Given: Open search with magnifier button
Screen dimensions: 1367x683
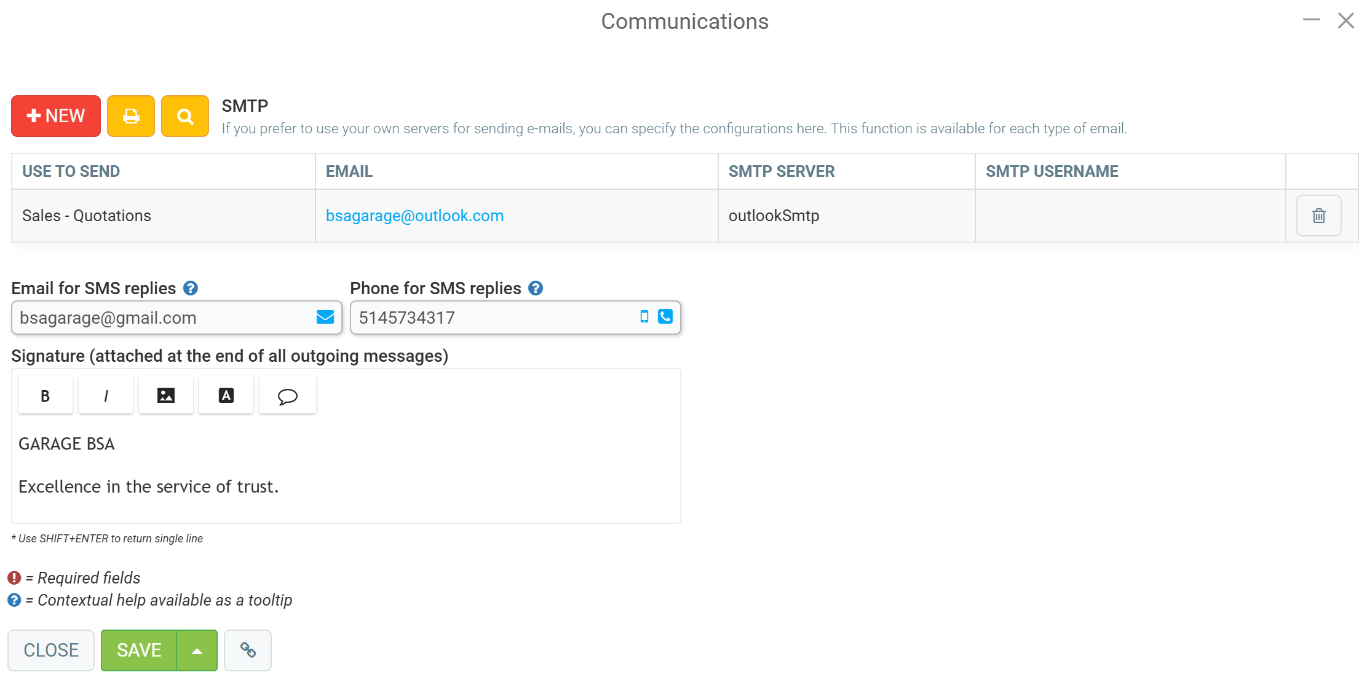Looking at the screenshot, I should pyautogui.click(x=185, y=116).
